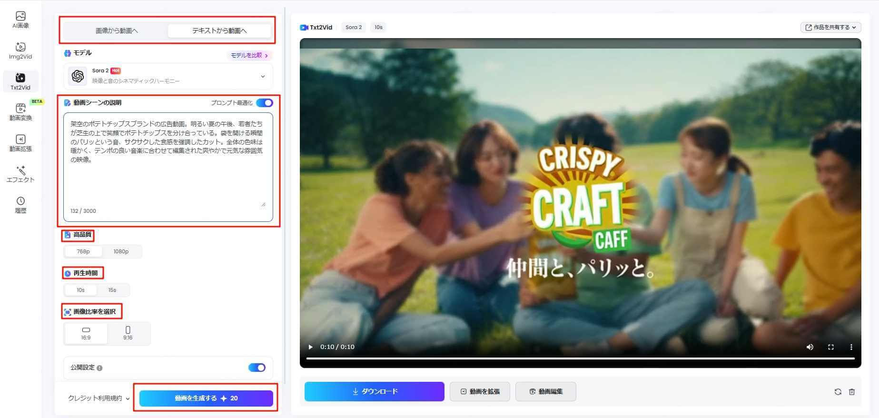The width and height of the screenshot is (879, 418).
Task: Open the モデルを比較 link
Action: (x=249, y=56)
